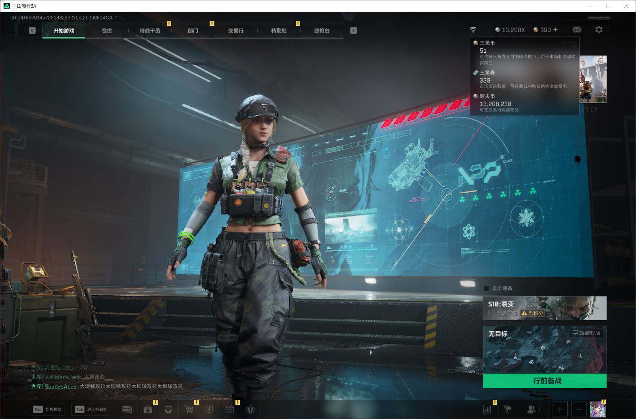Open the calendar events icon
The width and height of the screenshot is (636, 419).
coord(230,409)
